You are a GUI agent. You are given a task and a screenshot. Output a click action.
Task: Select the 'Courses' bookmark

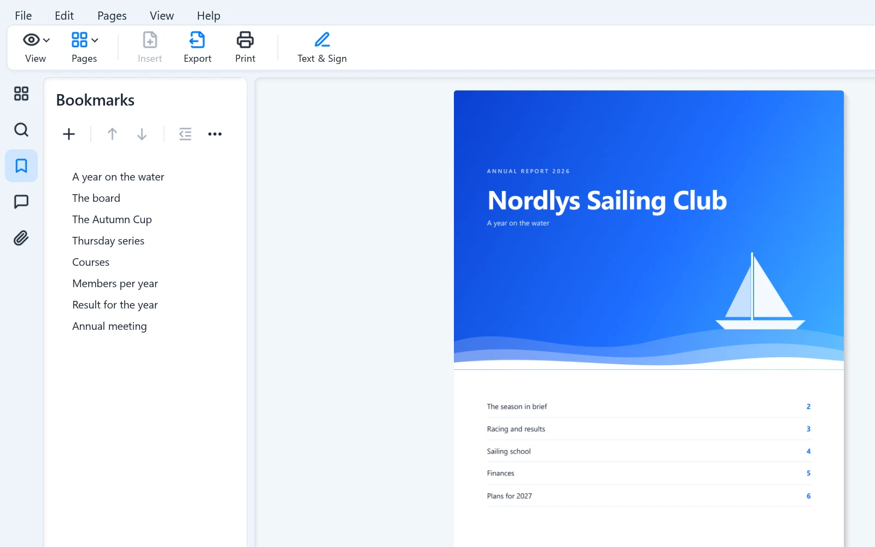[x=91, y=262]
